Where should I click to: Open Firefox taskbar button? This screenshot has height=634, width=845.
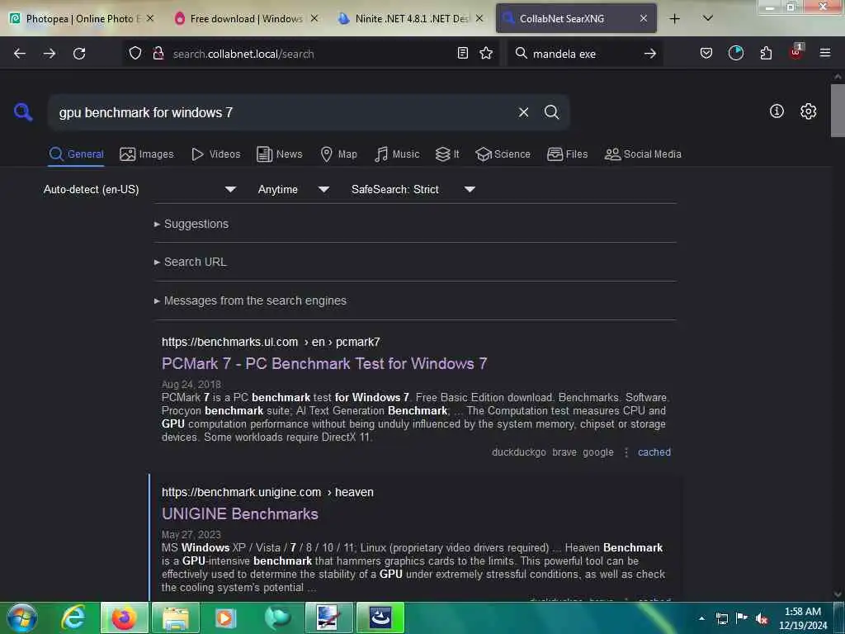tap(125, 617)
